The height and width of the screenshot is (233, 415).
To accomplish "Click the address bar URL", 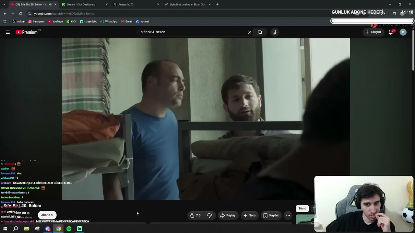I will pyautogui.click(x=64, y=14).
